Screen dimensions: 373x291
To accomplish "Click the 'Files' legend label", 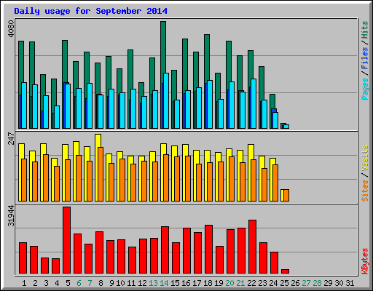I will tap(365, 58).
